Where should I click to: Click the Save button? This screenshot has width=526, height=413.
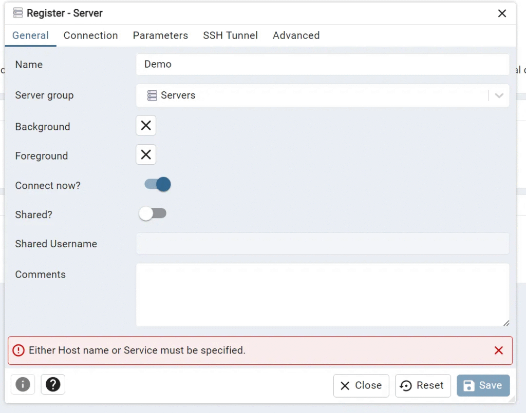[483, 385]
